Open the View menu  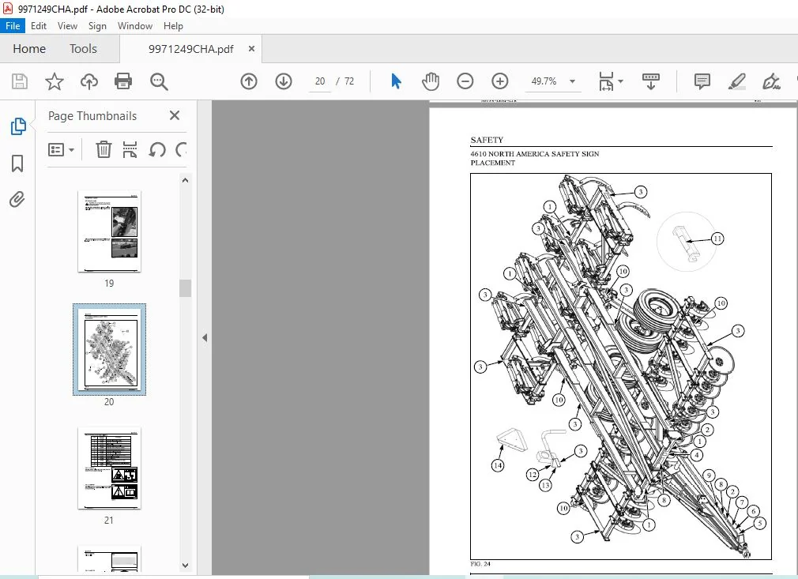coord(67,26)
